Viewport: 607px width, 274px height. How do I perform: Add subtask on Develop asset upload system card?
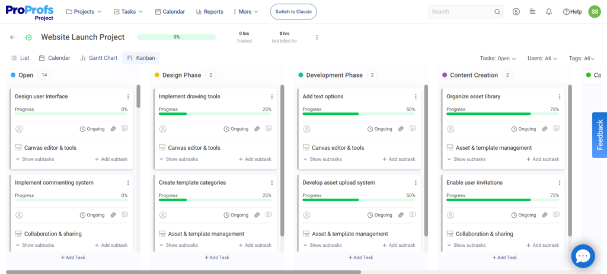point(399,246)
